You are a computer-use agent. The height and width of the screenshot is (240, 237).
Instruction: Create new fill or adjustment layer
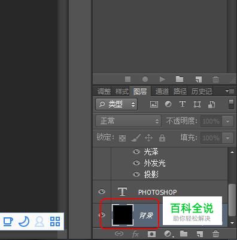coord(168,234)
